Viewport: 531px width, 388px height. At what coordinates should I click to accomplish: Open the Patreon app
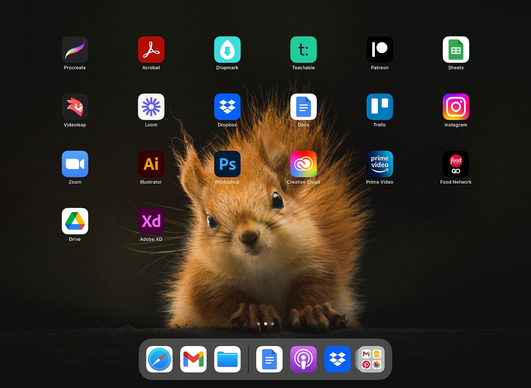tap(380, 50)
